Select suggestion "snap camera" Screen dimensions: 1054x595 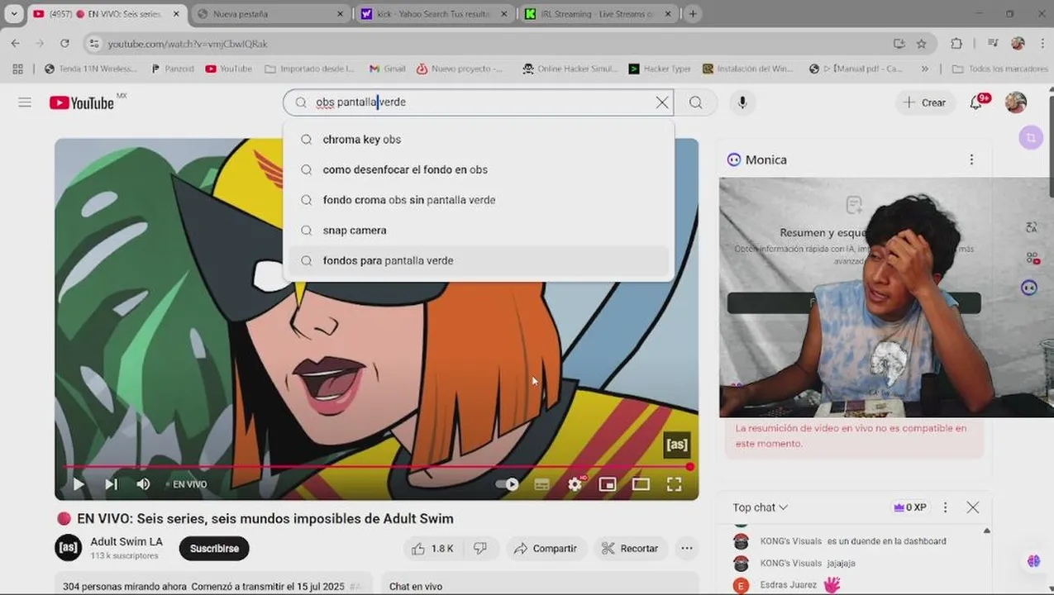coord(479,231)
